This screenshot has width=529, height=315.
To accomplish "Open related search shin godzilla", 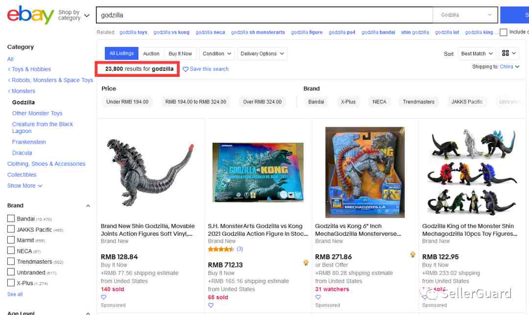I will tap(415, 32).
